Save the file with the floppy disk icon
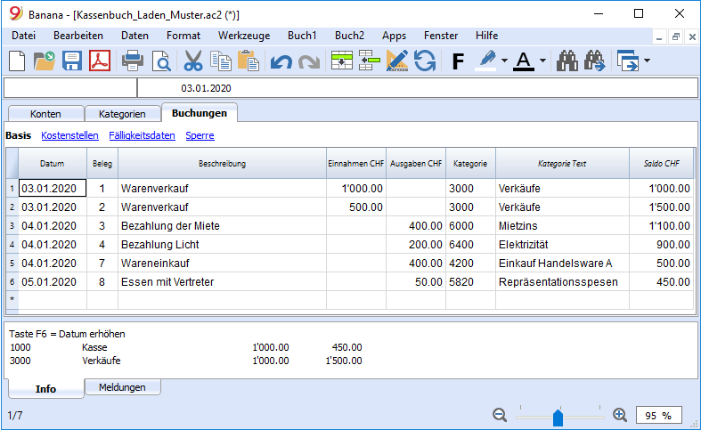The image size is (701, 430). tap(71, 61)
